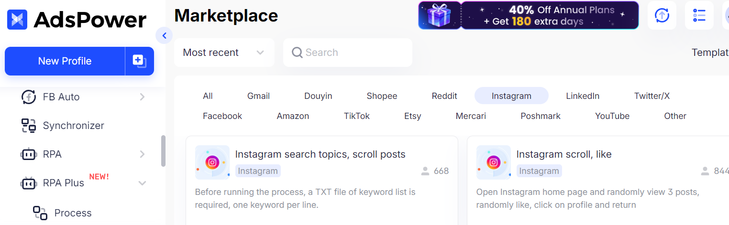Open the Most recent sort dropdown
Screen dimensions: 729x225
tap(224, 53)
